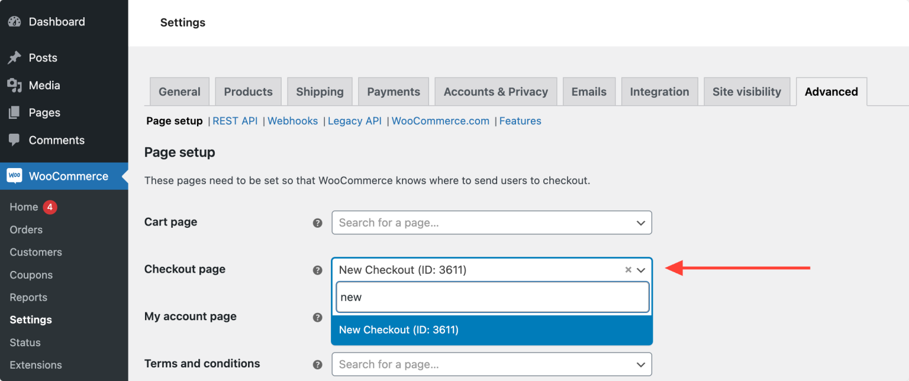Screen dimensions: 909x381
Task: Click the WooCommerce logo in the sidebar
Action: [14, 176]
